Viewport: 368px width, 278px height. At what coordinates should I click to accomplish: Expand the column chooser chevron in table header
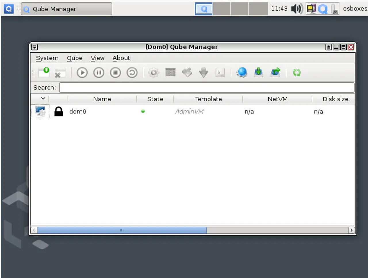click(x=43, y=99)
